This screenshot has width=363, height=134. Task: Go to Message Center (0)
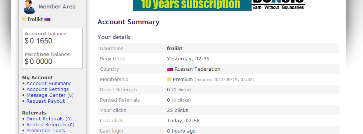click(50, 95)
